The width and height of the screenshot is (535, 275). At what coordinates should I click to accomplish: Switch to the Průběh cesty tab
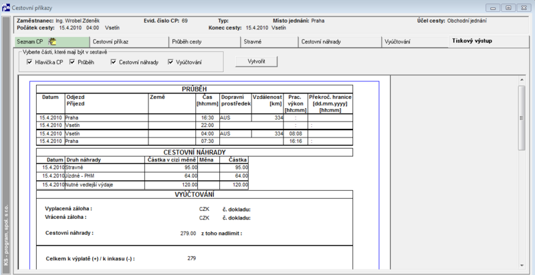pyautogui.click(x=205, y=41)
